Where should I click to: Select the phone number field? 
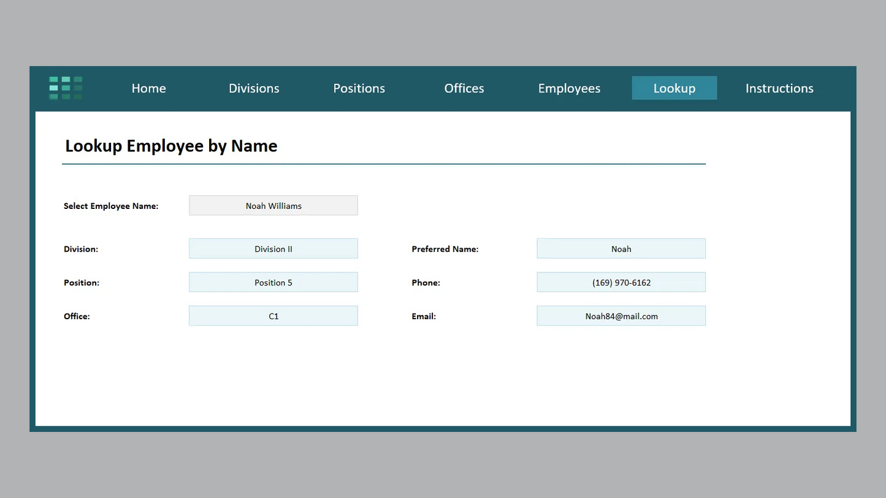[621, 282]
